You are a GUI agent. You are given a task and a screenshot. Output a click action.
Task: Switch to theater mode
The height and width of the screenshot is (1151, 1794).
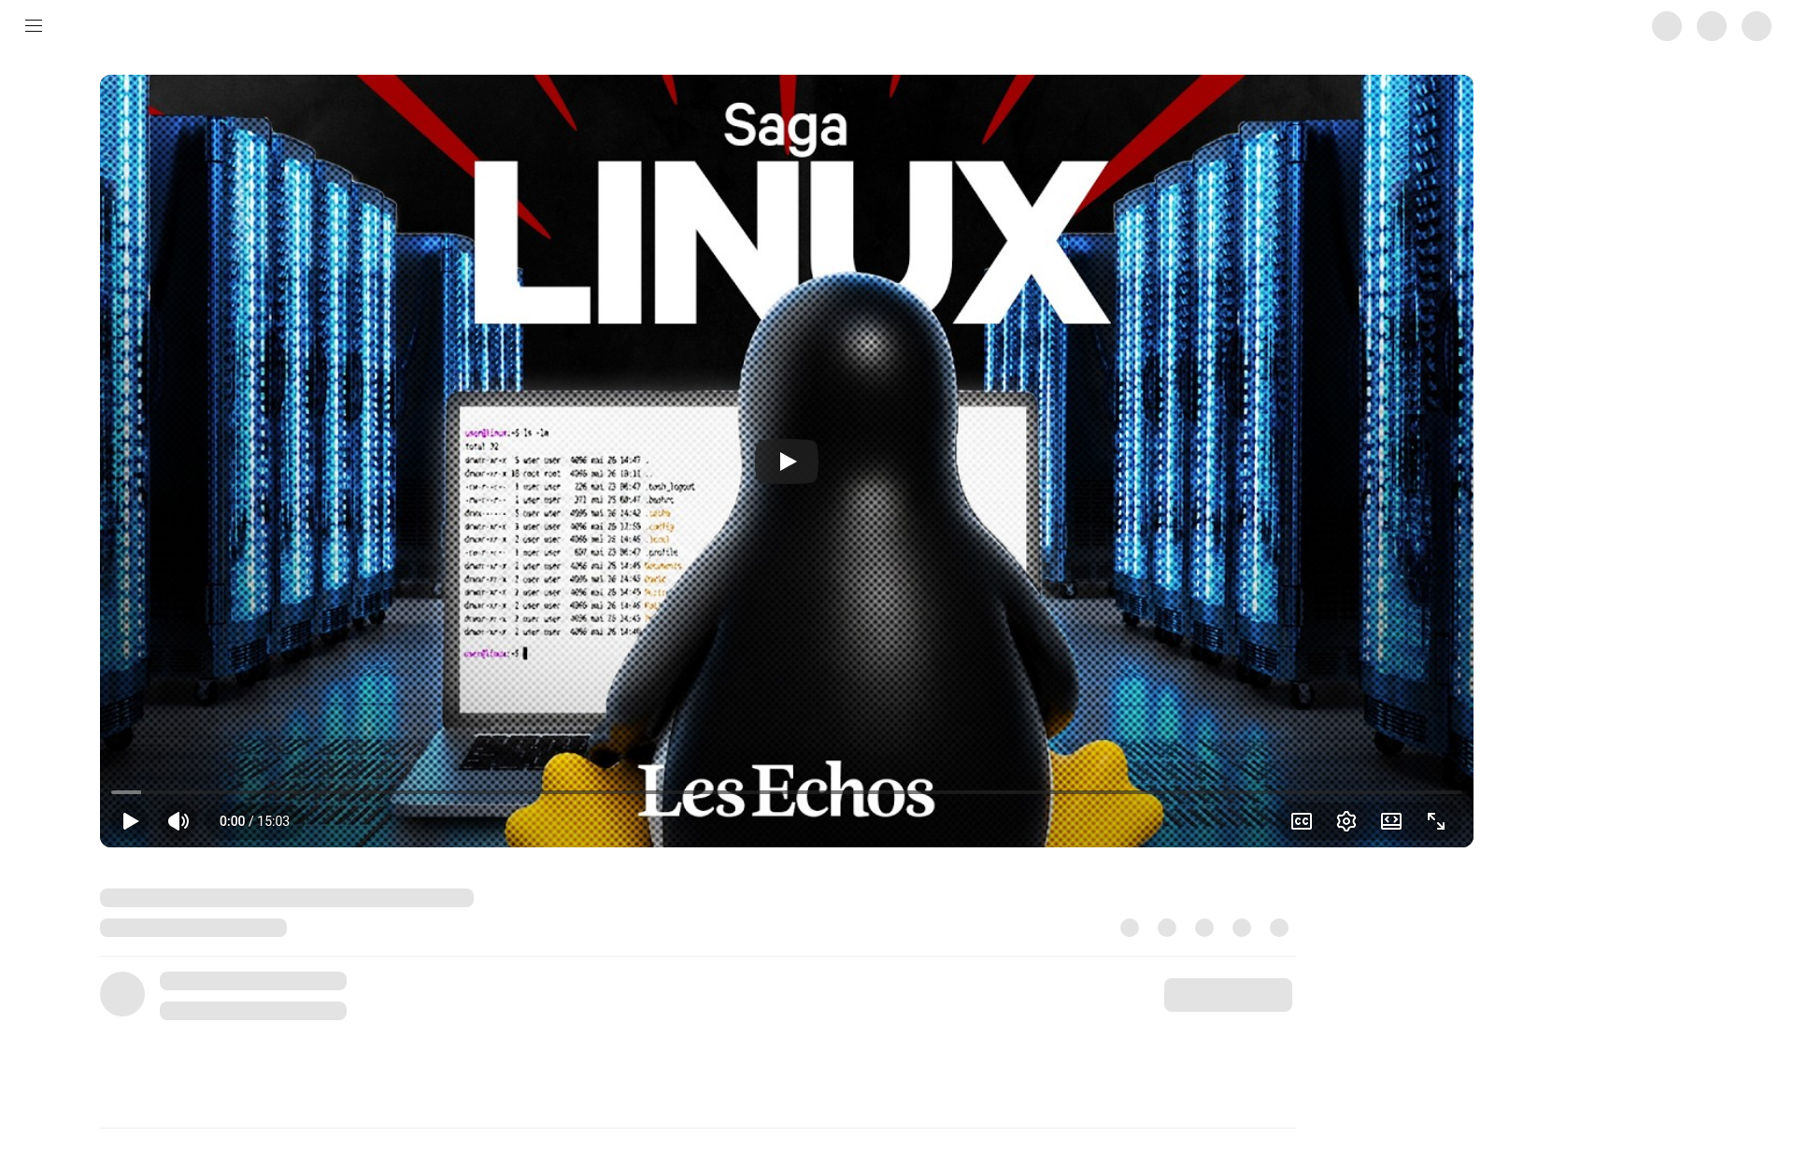tap(1391, 821)
